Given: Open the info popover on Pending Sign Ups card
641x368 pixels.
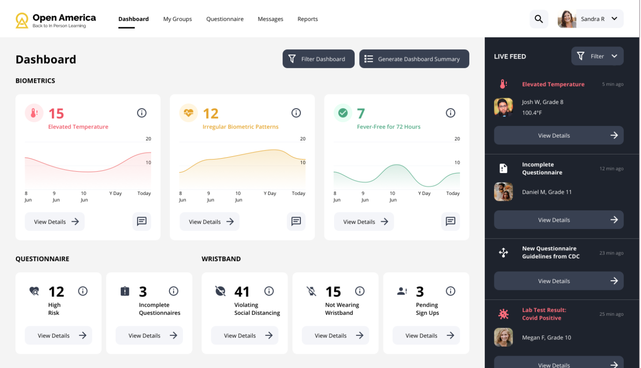Looking at the screenshot, I should coord(451,291).
